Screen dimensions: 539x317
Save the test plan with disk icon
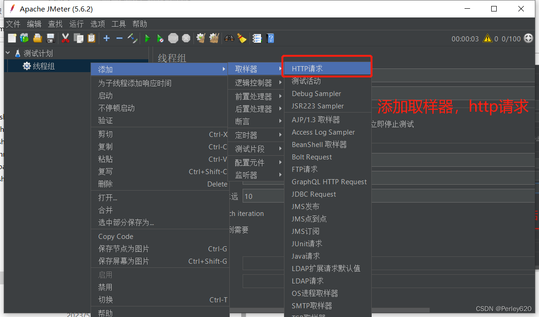pyautogui.click(x=51, y=38)
